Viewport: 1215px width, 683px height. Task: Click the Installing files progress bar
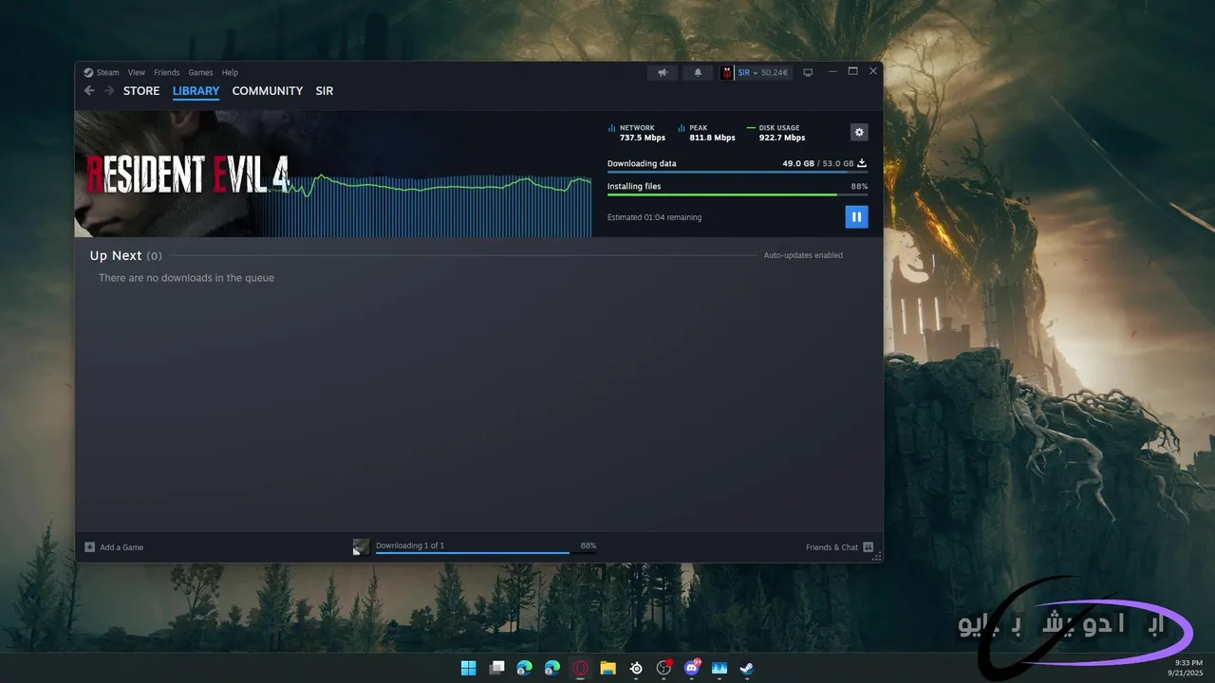coord(738,194)
